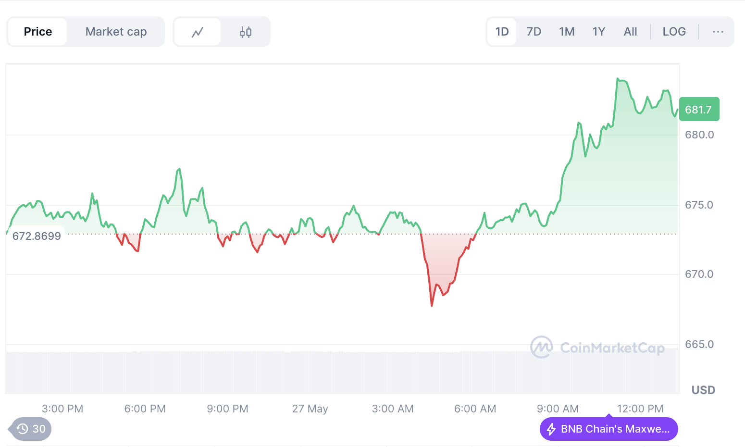This screenshot has height=447, width=745.
Task: Show the All time range
Action: pos(630,32)
